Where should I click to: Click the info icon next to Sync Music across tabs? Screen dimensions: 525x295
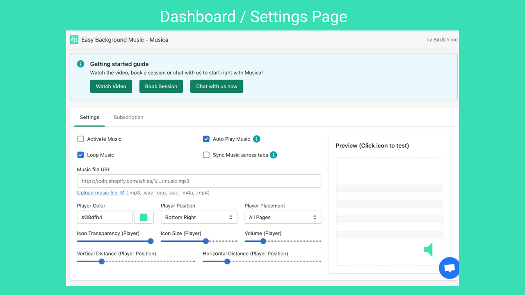(x=274, y=155)
